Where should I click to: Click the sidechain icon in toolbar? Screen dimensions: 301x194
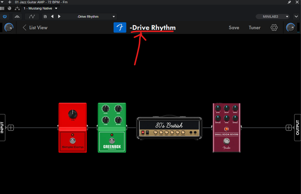17,17
